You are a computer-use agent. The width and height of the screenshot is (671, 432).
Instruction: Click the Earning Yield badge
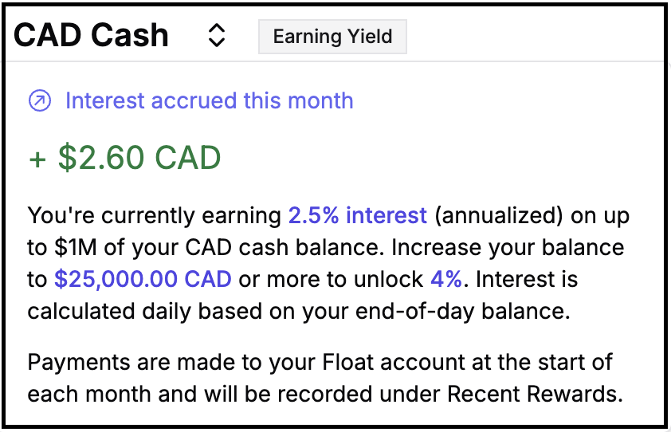point(332,37)
